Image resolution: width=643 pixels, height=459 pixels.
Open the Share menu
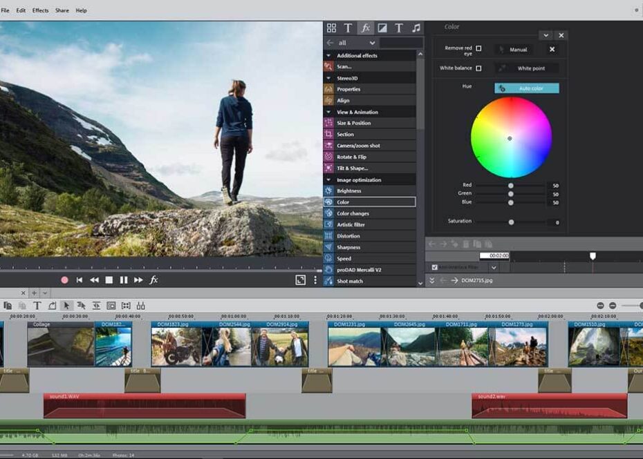[x=62, y=10]
